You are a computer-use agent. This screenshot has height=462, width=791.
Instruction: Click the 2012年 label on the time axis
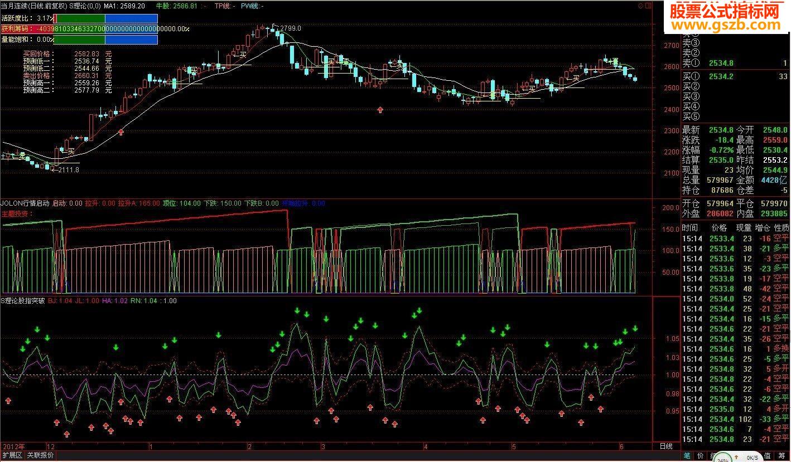14,446
